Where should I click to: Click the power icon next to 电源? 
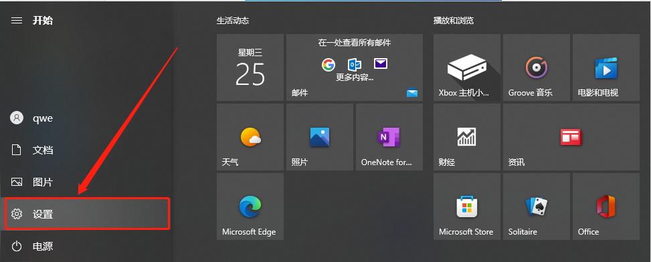tap(17, 246)
